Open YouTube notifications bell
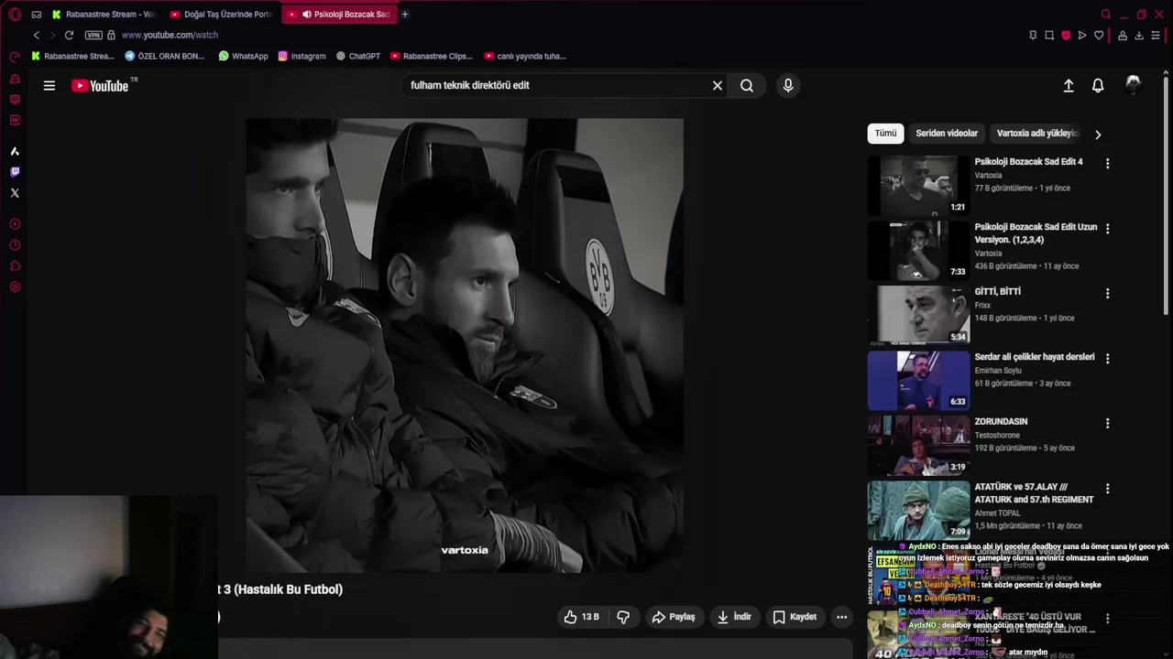Viewport: 1173px width, 659px height. click(1098, 85)
